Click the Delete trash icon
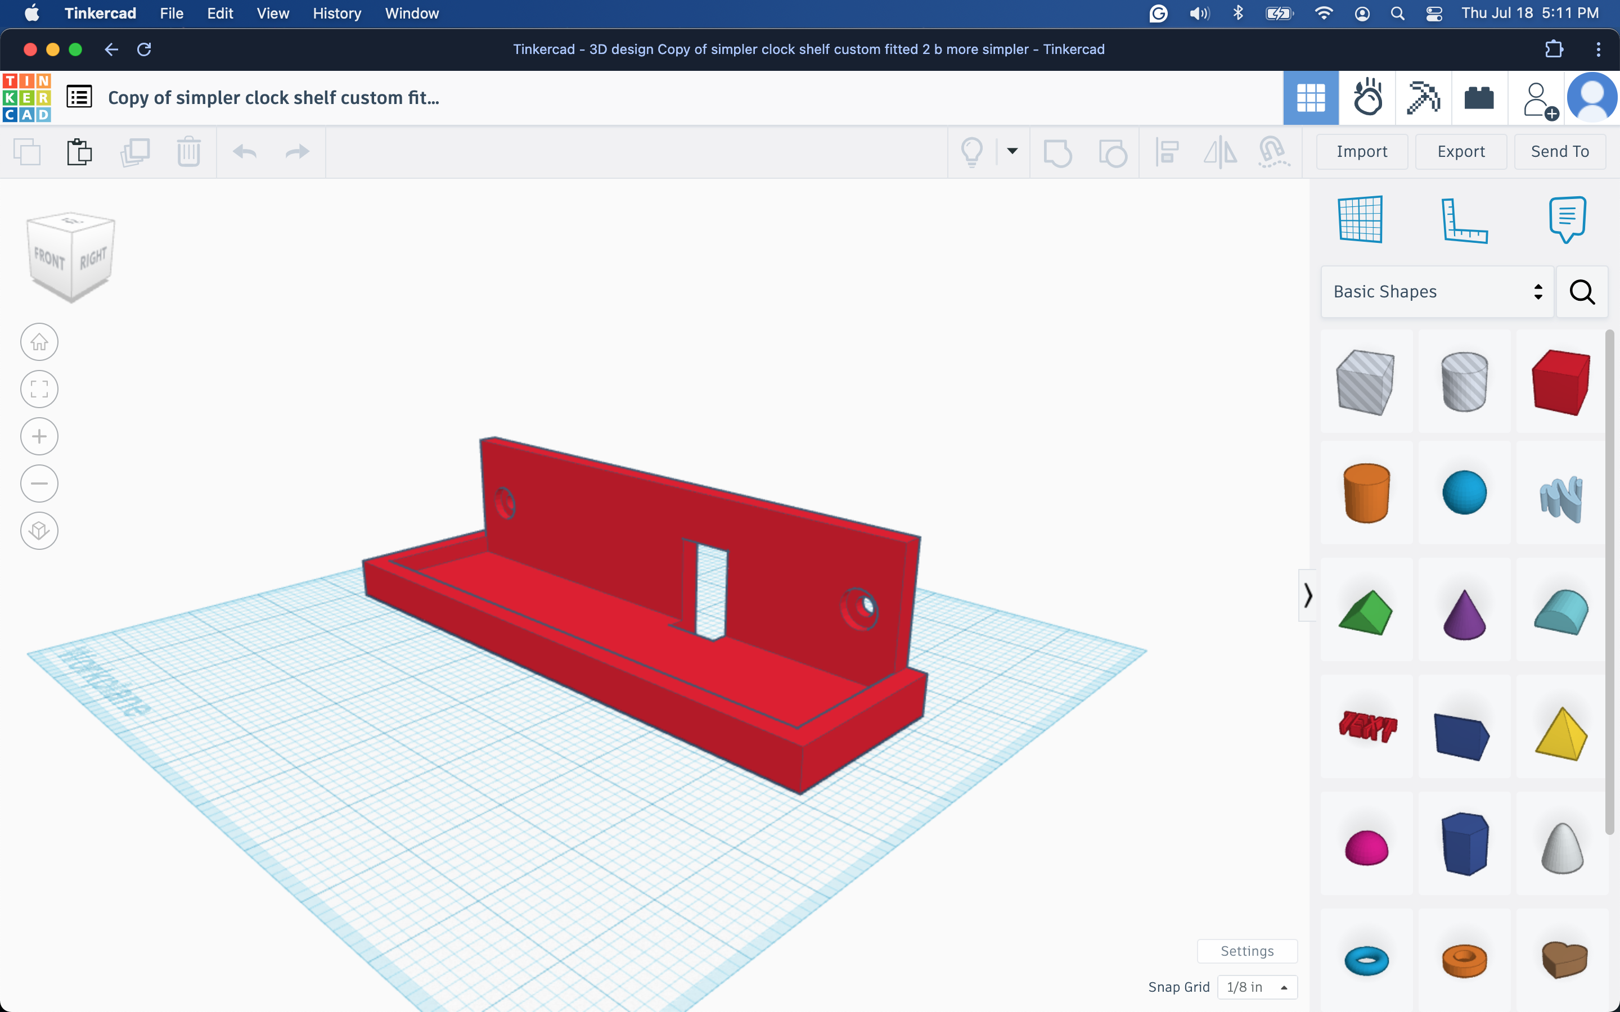 point(189,152)
